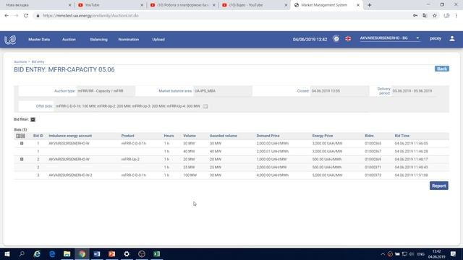Follow the Auctions breadcrumb link
463x260 pixels.
[20, 61]
